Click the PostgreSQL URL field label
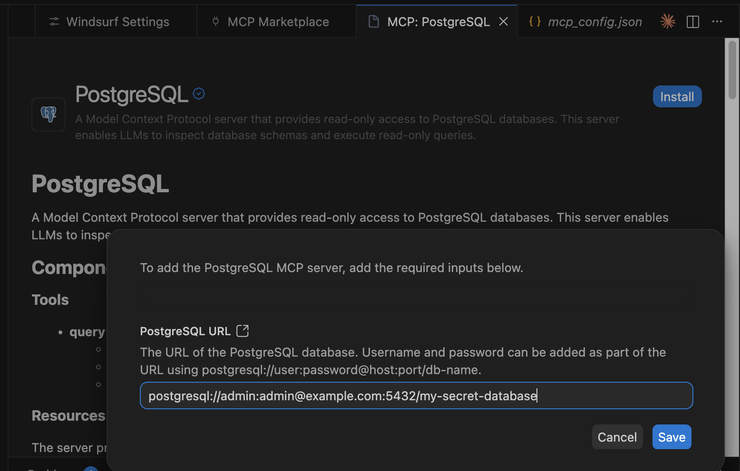Screen dimensions: 740x471 click(185, 331)
